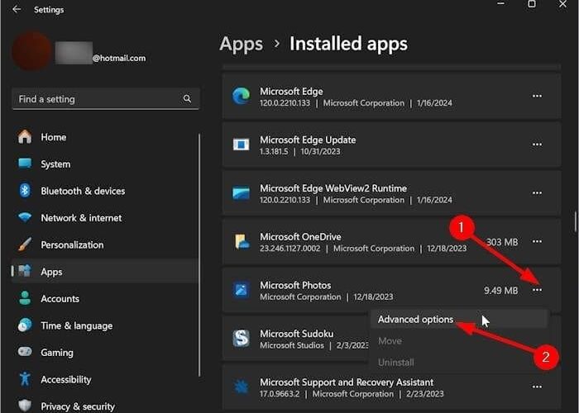Open Accessibility settings
The width and height of the screenshot is (579, 413).
coord(104,379)
